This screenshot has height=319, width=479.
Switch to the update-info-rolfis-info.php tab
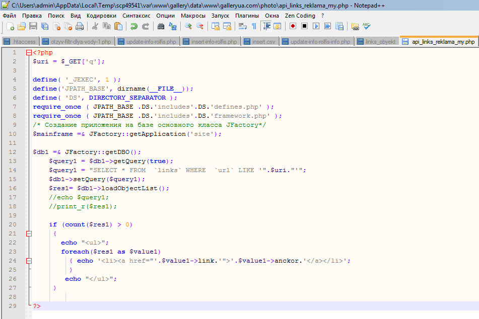(x=317, y=42)
